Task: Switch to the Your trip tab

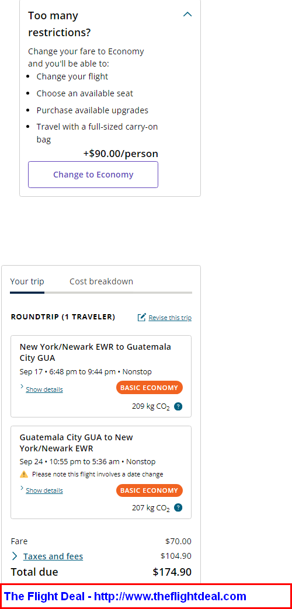Action: [27, 281]
